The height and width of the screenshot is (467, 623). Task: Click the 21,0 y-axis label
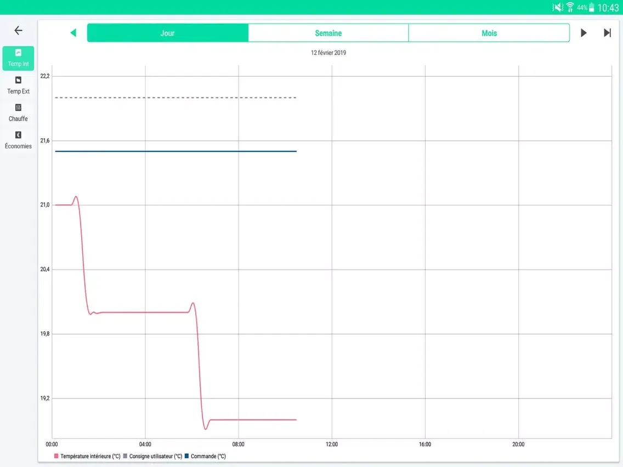tap(45, 205)
